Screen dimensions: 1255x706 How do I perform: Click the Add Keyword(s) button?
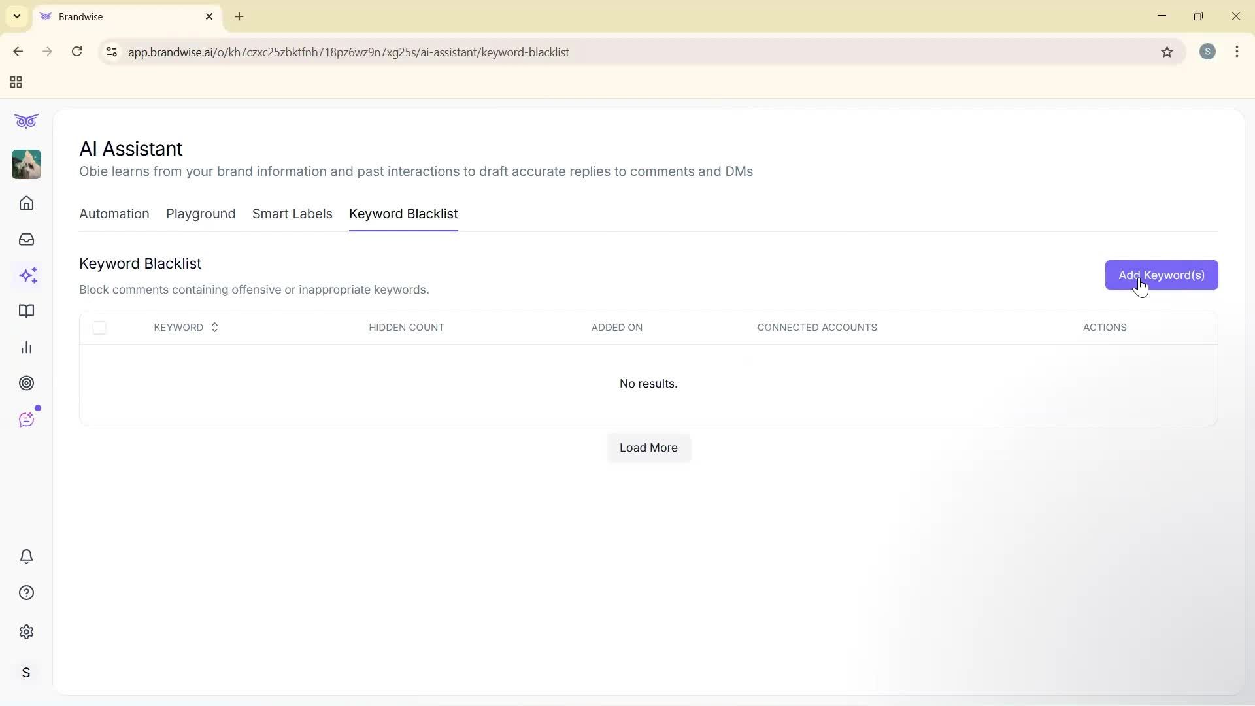point(1161,275)
